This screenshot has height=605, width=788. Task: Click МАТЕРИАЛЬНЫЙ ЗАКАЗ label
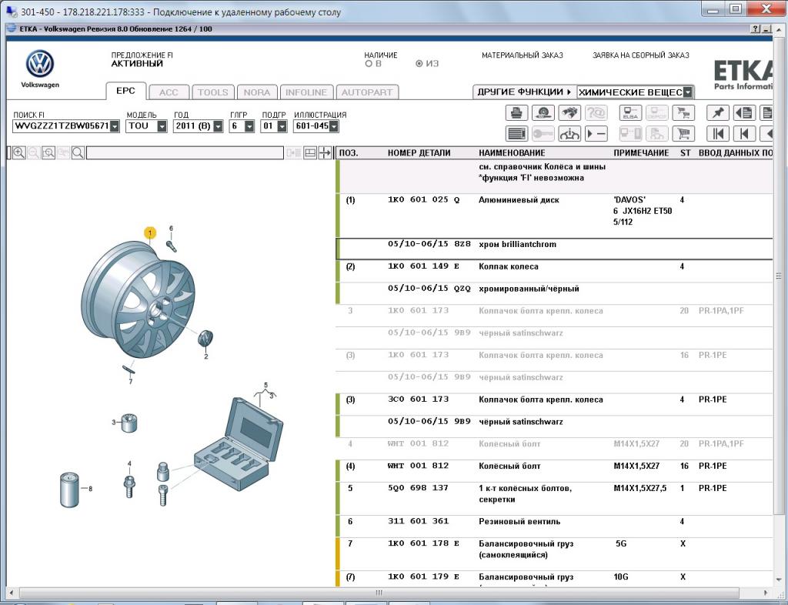point(523,55)
